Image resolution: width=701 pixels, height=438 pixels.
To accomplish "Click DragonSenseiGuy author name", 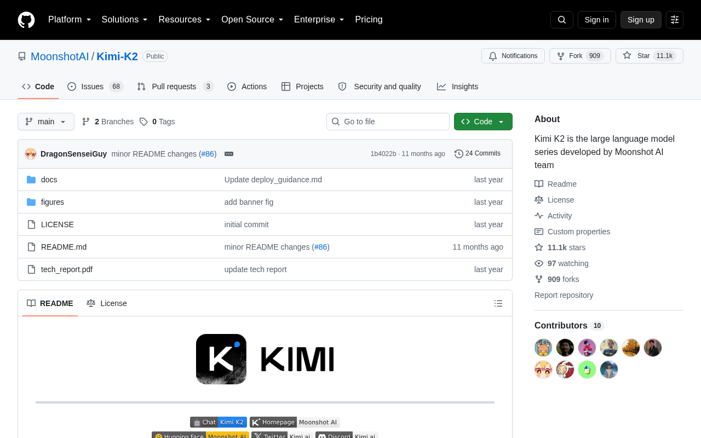I will pyautogui.click(x=74, y=154).
